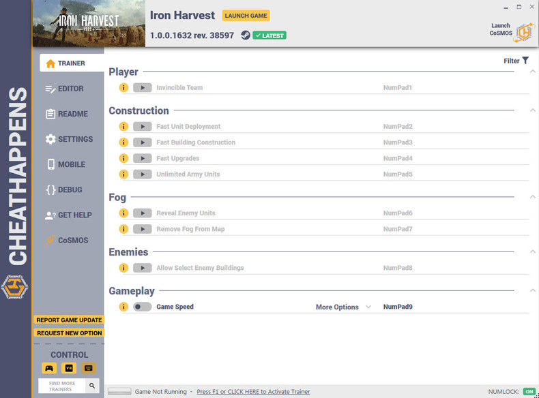539x398 pixels.
Task: Click the LAUNCH GAME button
Action: 246,16
